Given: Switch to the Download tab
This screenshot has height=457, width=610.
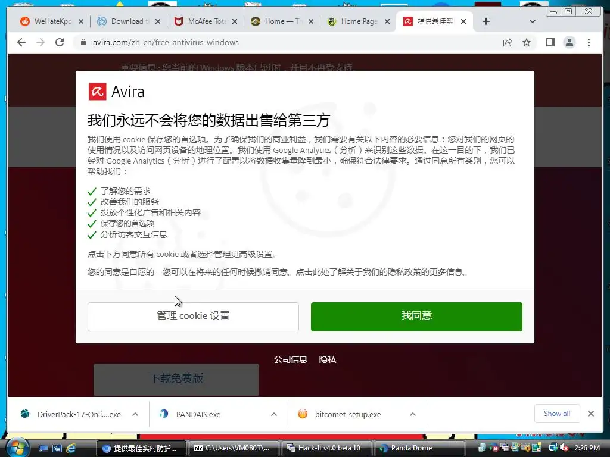Looking at the screenshot, I should (123, 21).
